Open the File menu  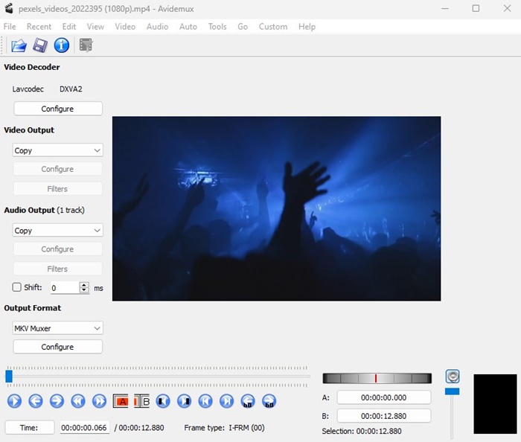click(10, 27)
